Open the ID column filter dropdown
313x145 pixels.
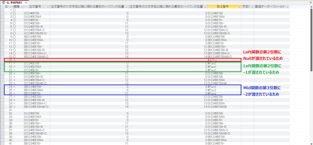pos(10,6)
